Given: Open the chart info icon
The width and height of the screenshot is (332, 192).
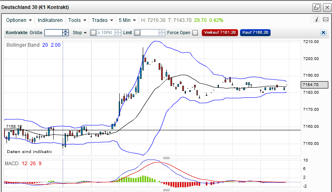Looking at the screenshot, I should point(317,19).
